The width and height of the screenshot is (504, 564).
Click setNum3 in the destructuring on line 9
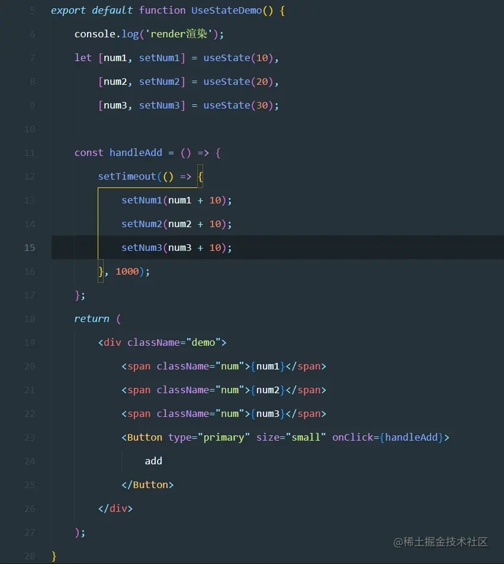pyautogui.click(x=159, y=106)
